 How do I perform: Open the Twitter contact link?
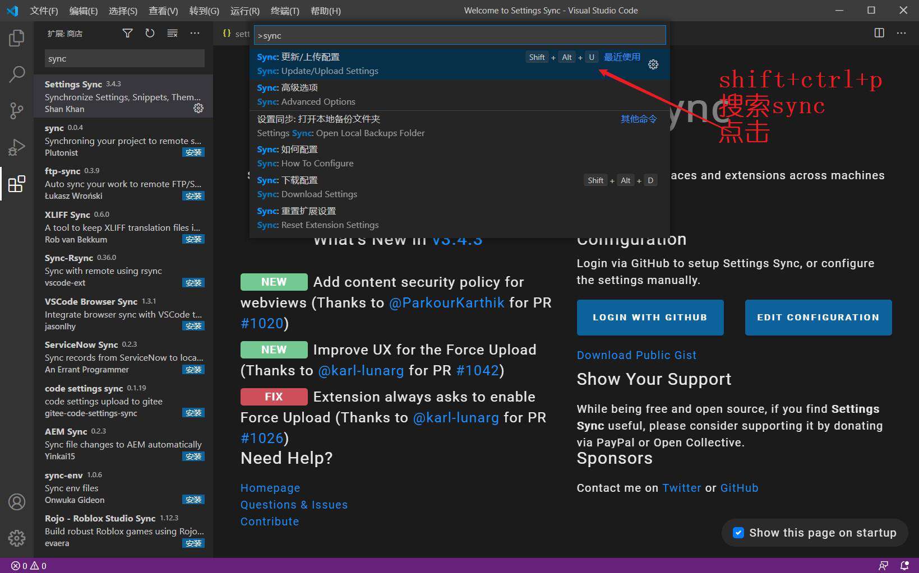coord(682,488)
